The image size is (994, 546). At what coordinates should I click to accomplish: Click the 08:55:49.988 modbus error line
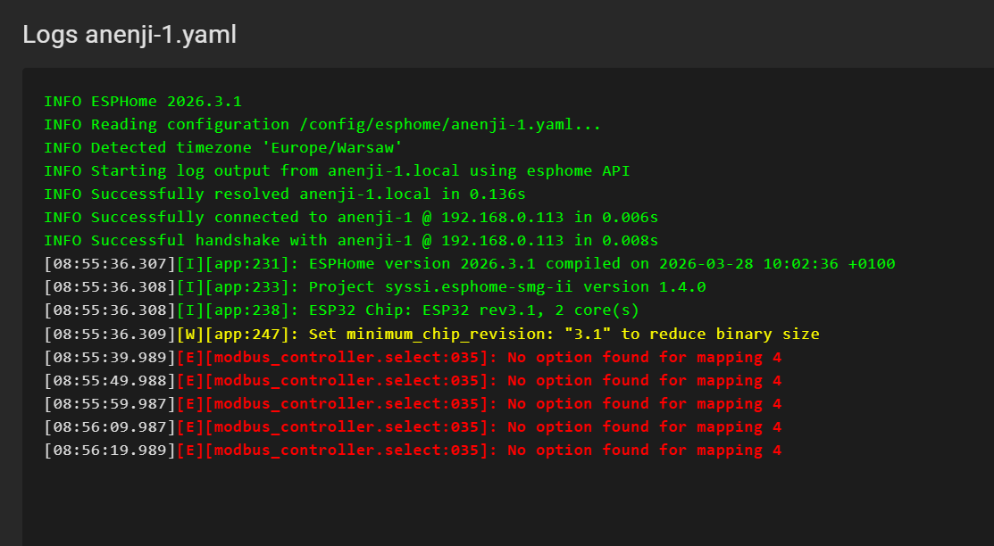(x=412, y=381)
